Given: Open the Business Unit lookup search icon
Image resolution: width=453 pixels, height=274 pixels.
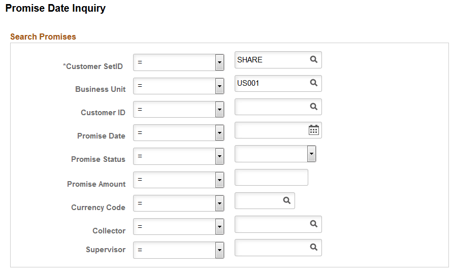Looking at the screenshot, I should [313, 83].
